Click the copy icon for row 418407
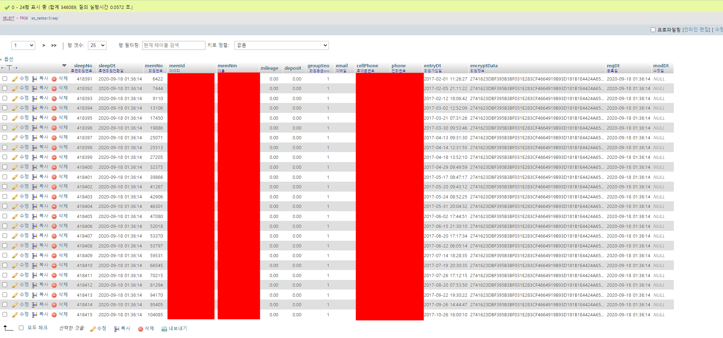This screenshot has height=338, width=723. tap(35, 236)
